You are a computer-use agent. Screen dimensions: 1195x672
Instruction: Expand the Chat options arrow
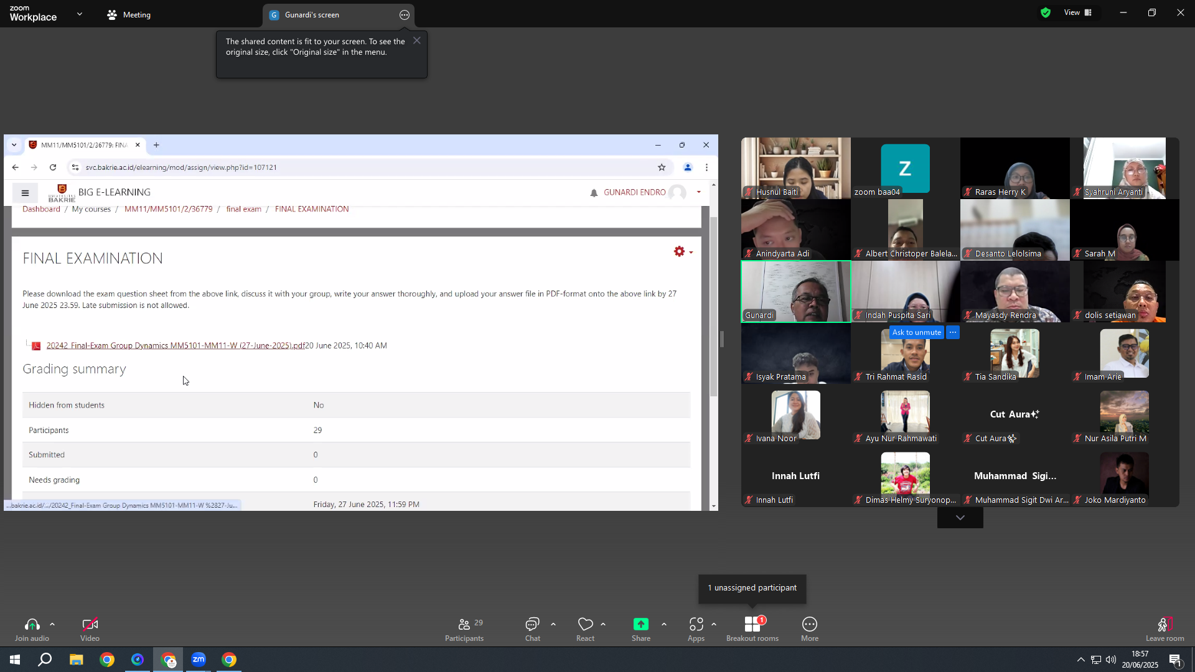(x=553, y=624)
